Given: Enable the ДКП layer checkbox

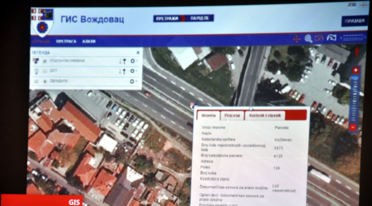Looking at the screenshot, I should coord(45,71).
